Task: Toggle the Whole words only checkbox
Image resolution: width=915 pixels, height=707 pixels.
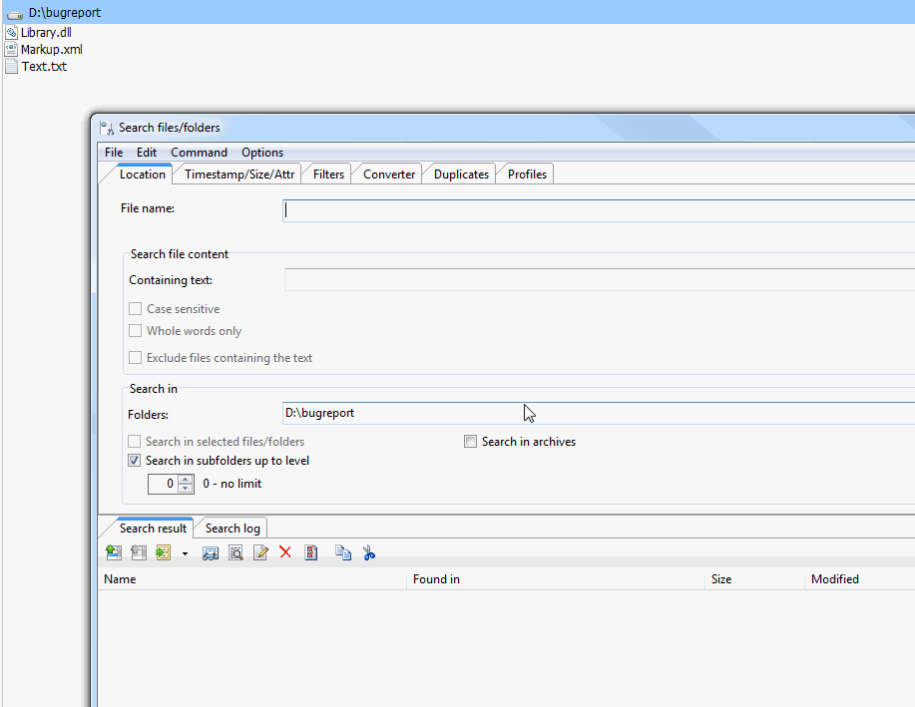Action: tap(136, 331)
